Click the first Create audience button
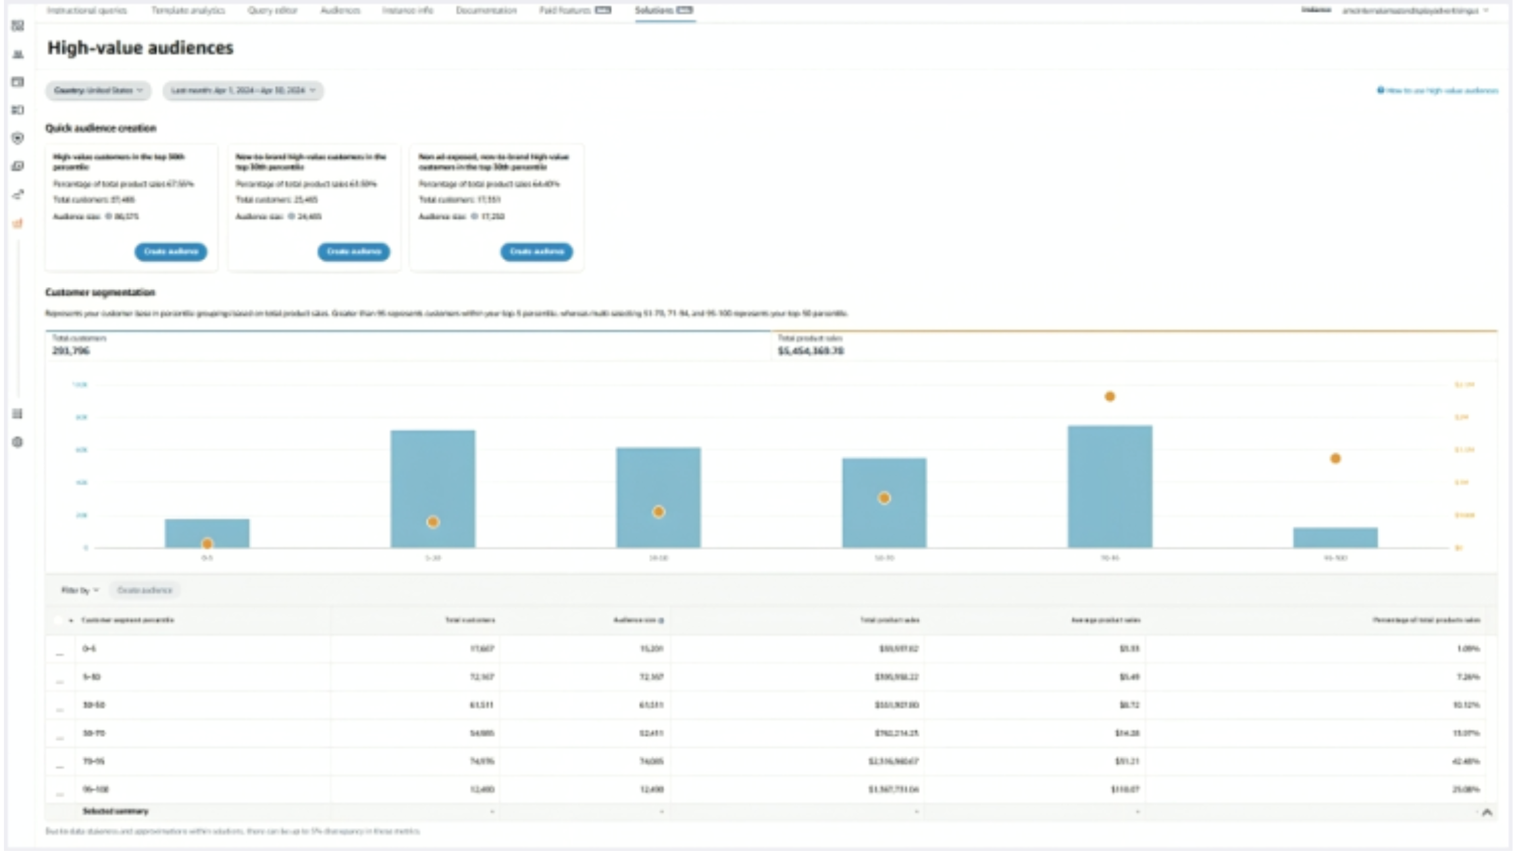The width and height of the screenshot is (1513, 851). (170, 252)
